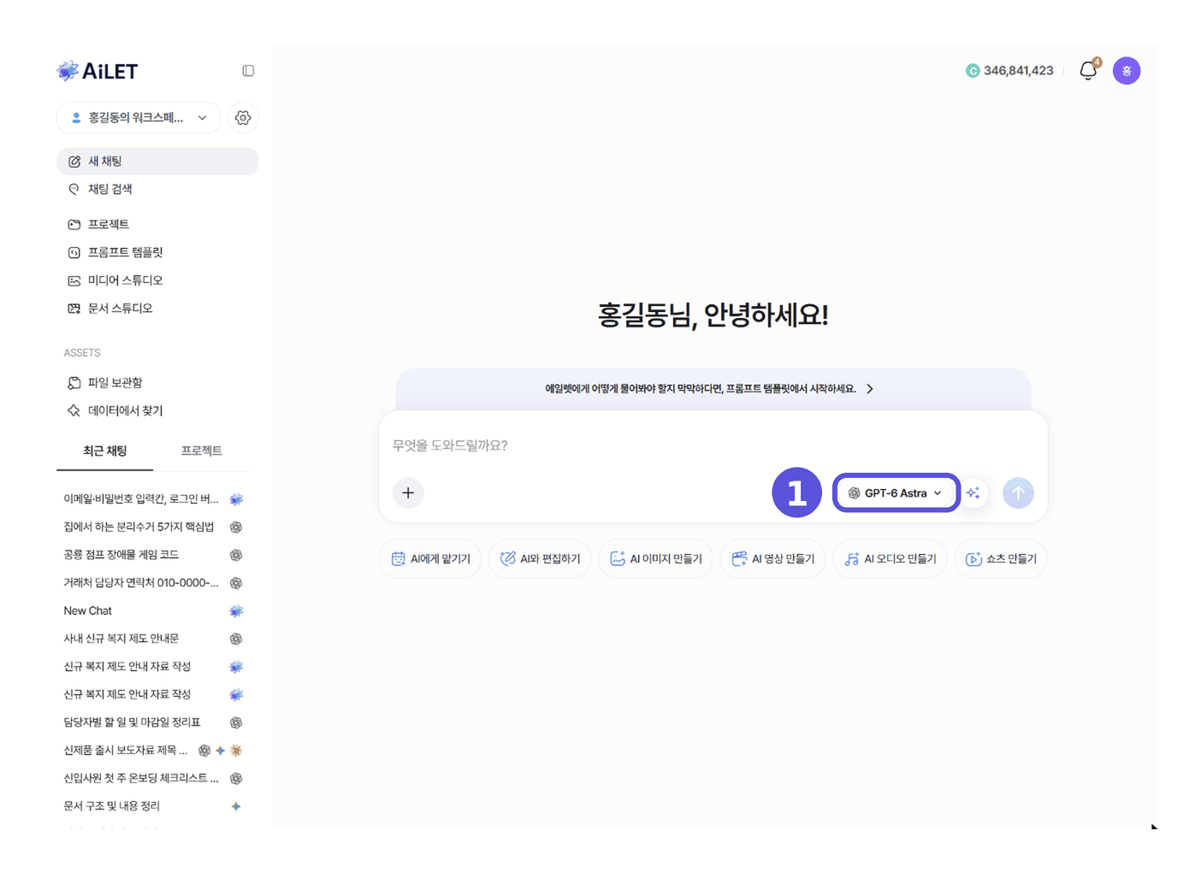This screenshot has width=1201, height=872.
Task: Focus the 무엇을 도와드릴까요? input field
Action: [x=713, y=445]
